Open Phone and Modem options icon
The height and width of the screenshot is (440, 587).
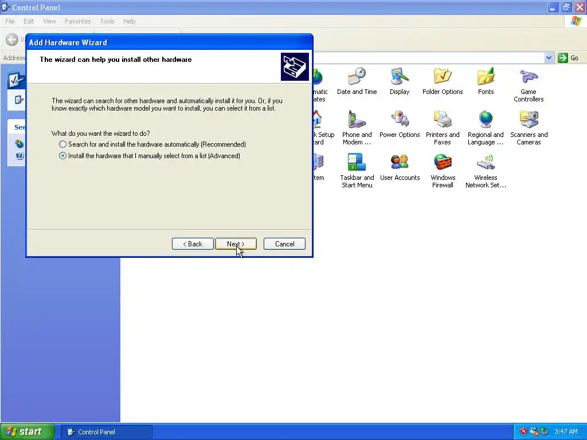pos(357,128)
